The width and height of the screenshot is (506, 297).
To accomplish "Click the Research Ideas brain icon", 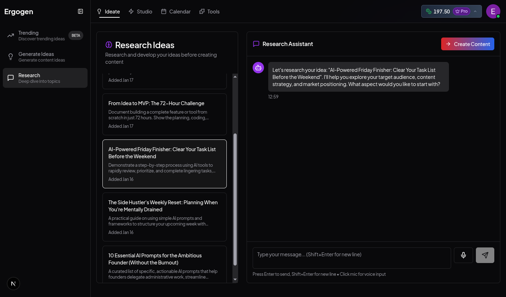I will click(x=109, y=45).
